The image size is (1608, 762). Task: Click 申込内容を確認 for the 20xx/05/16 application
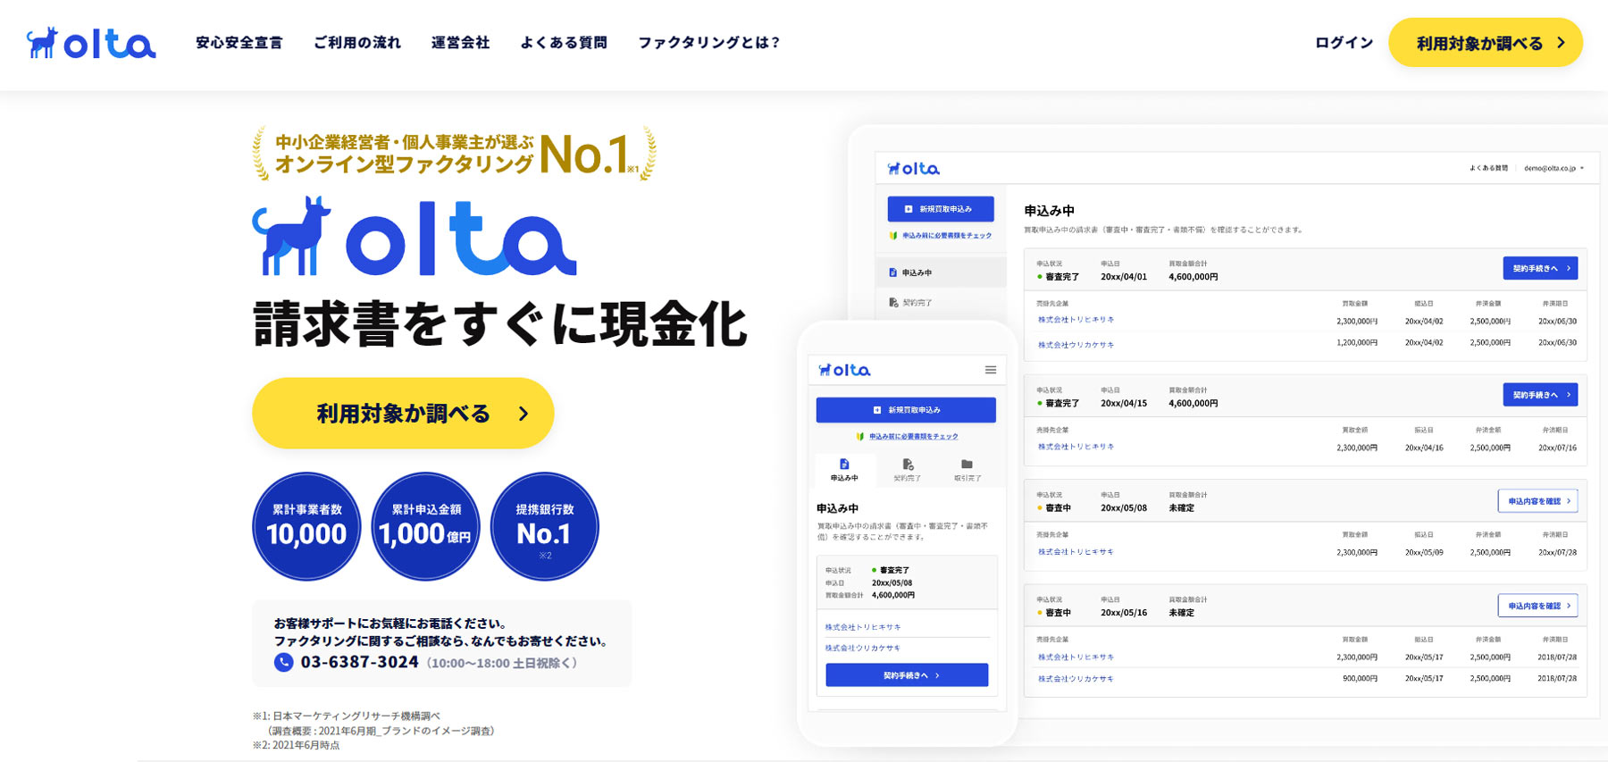click(x=1537, y=606)
